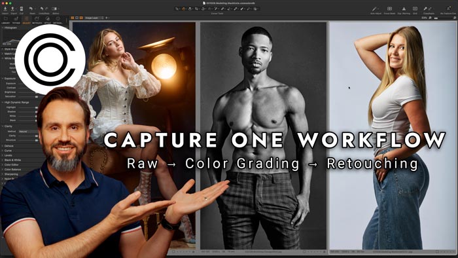Click the Import icon in the toolbar
This screenshot has height=258, width=458.
pos(5,9)
